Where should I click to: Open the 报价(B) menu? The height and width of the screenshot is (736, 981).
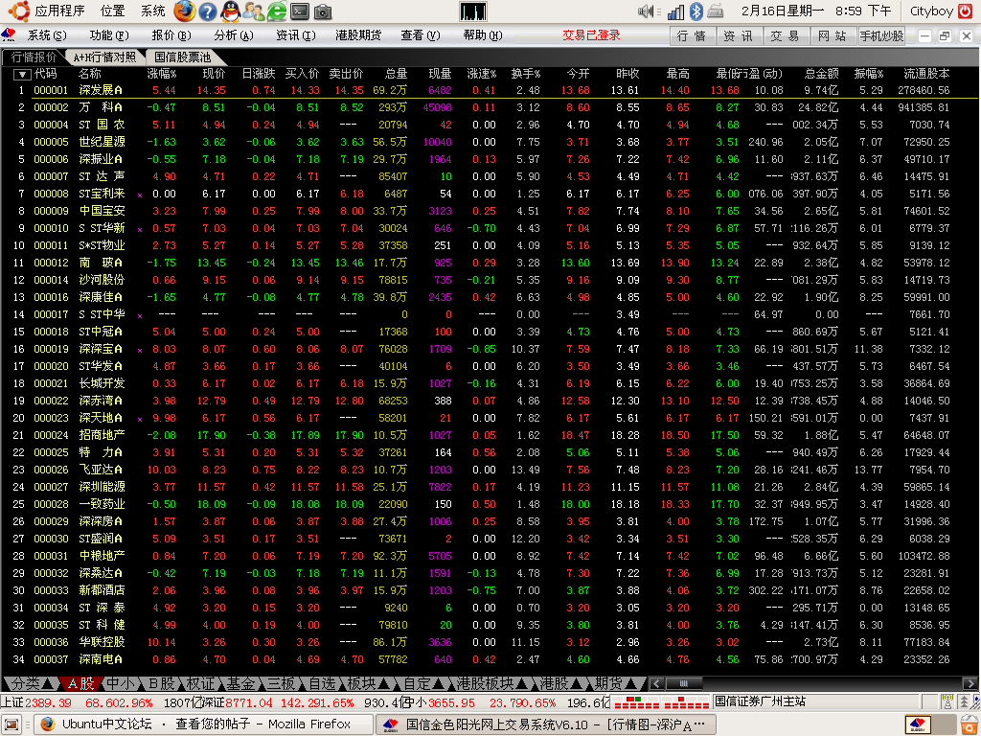coord(171,35)
